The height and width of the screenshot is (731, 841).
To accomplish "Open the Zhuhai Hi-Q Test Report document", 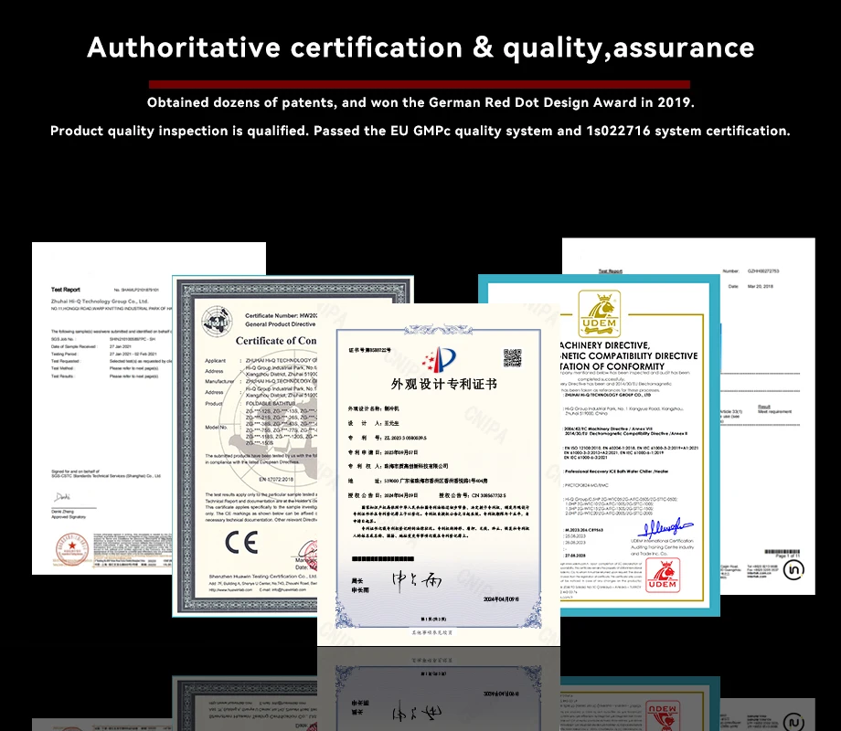I will (101, 408).
